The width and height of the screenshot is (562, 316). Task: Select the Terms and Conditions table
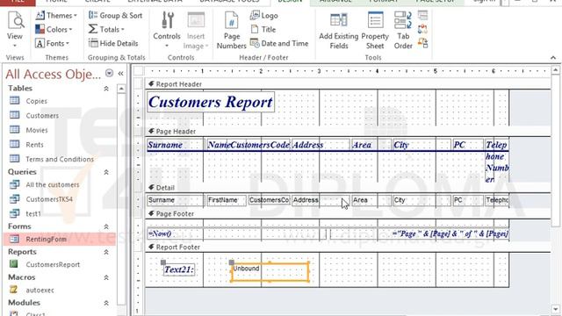pyautogui.click(x=61, y=159)
